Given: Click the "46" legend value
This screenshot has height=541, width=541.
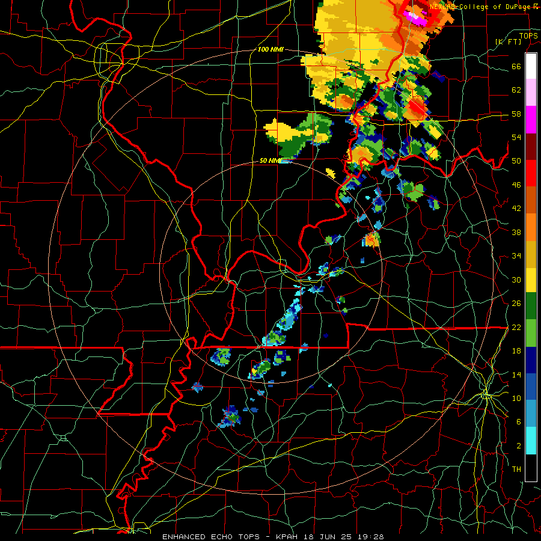Looking at the screenshot, I should click(x=516, y=185).
